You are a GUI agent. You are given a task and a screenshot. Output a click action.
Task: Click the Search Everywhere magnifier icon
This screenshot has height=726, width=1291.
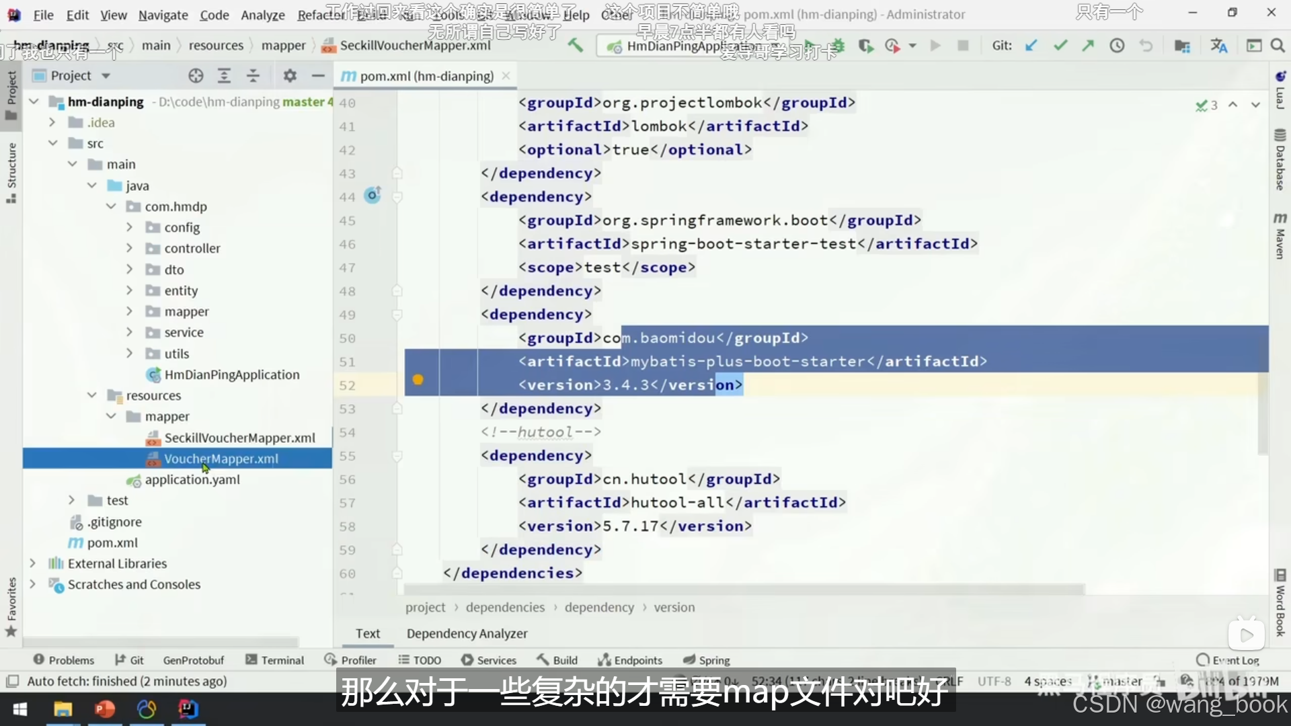1278,46
